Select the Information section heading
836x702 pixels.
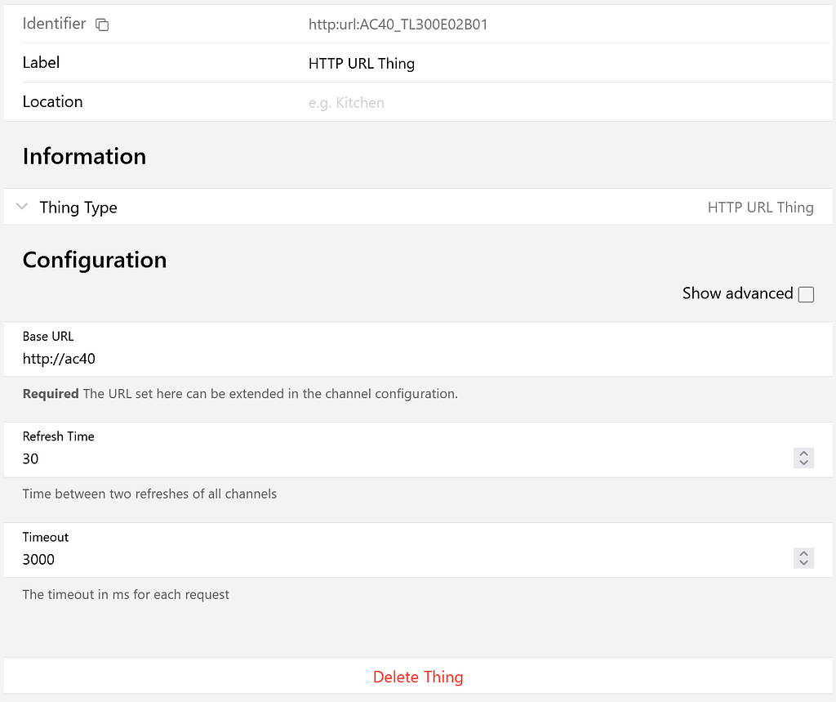point(84,156)
